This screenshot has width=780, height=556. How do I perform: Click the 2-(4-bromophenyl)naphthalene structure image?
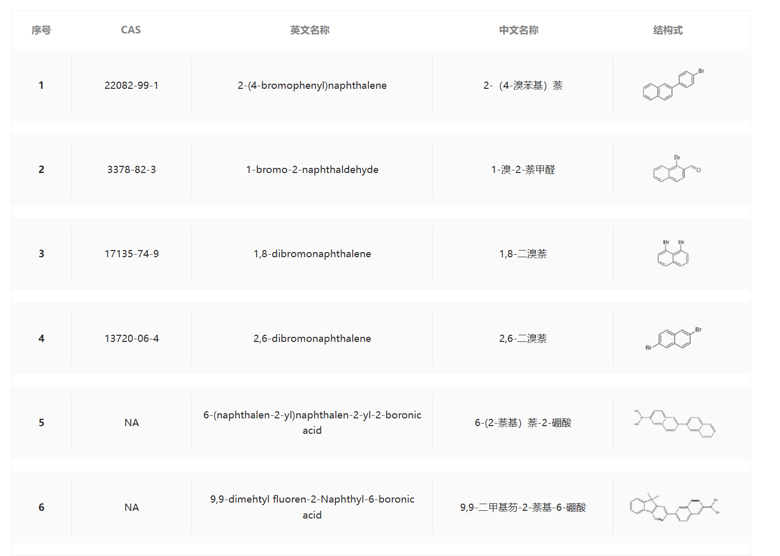click(x=673, y=85)
